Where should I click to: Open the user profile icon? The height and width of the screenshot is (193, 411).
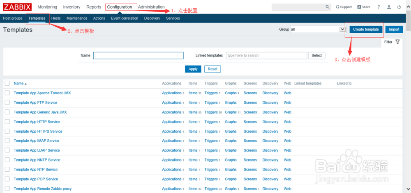389,7
